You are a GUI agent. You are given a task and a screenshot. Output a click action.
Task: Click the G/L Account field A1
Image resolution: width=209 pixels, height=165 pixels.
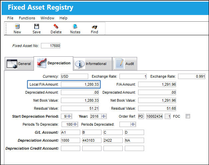click(x=71, y=132)
